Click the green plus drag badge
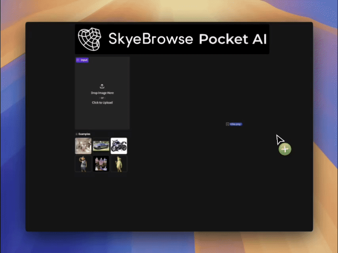Image resolution: width=338 pixels, height=253 pixels. (x=285, y=149)
